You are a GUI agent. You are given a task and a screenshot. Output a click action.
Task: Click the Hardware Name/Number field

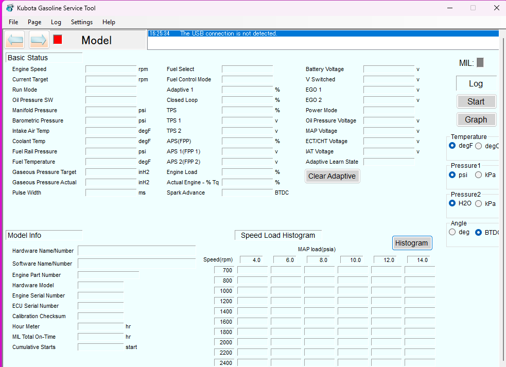point(137,251)
